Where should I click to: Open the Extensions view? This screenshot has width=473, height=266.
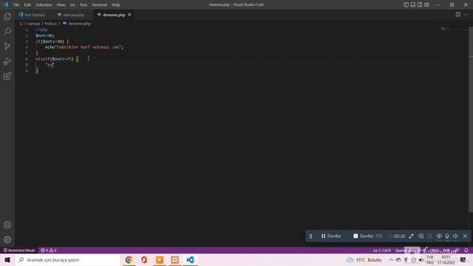(7, 76)
